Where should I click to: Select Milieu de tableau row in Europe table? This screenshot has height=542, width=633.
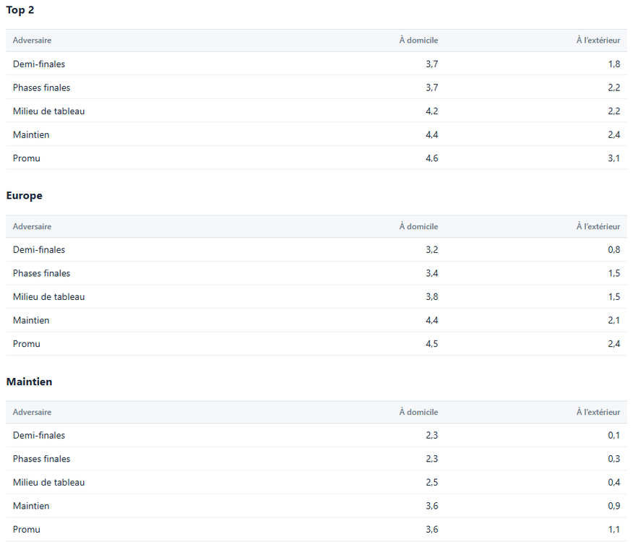click(316, 297)
